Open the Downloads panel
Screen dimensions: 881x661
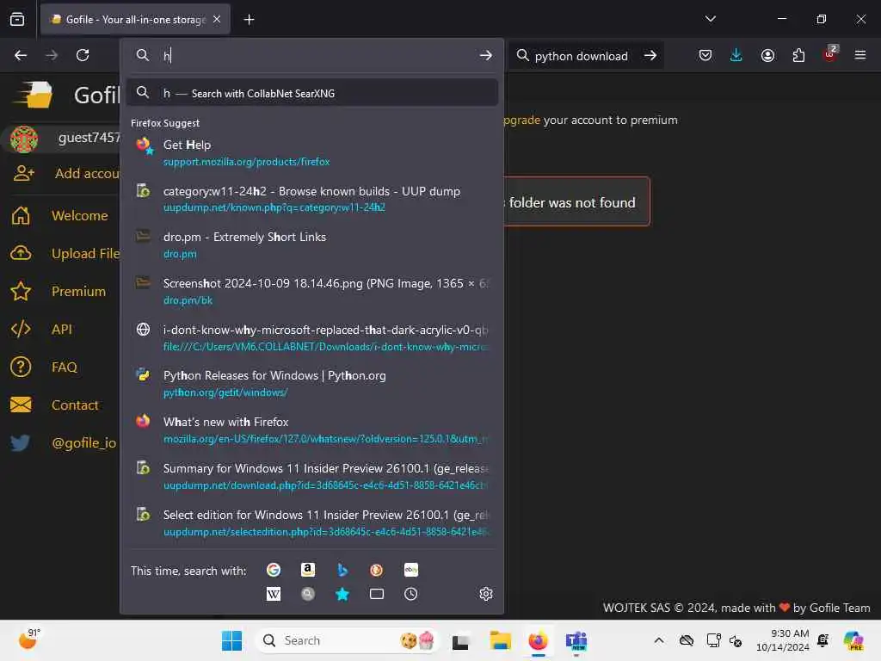pos(736,55)
